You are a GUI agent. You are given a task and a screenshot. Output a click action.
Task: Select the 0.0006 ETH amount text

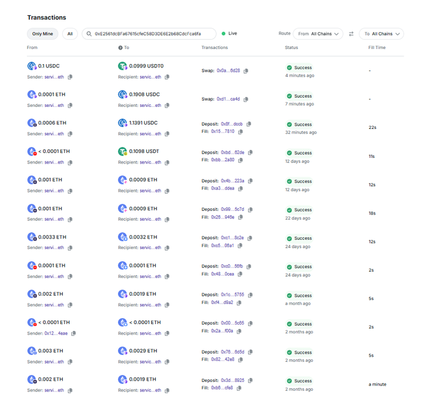pos(52,123)
